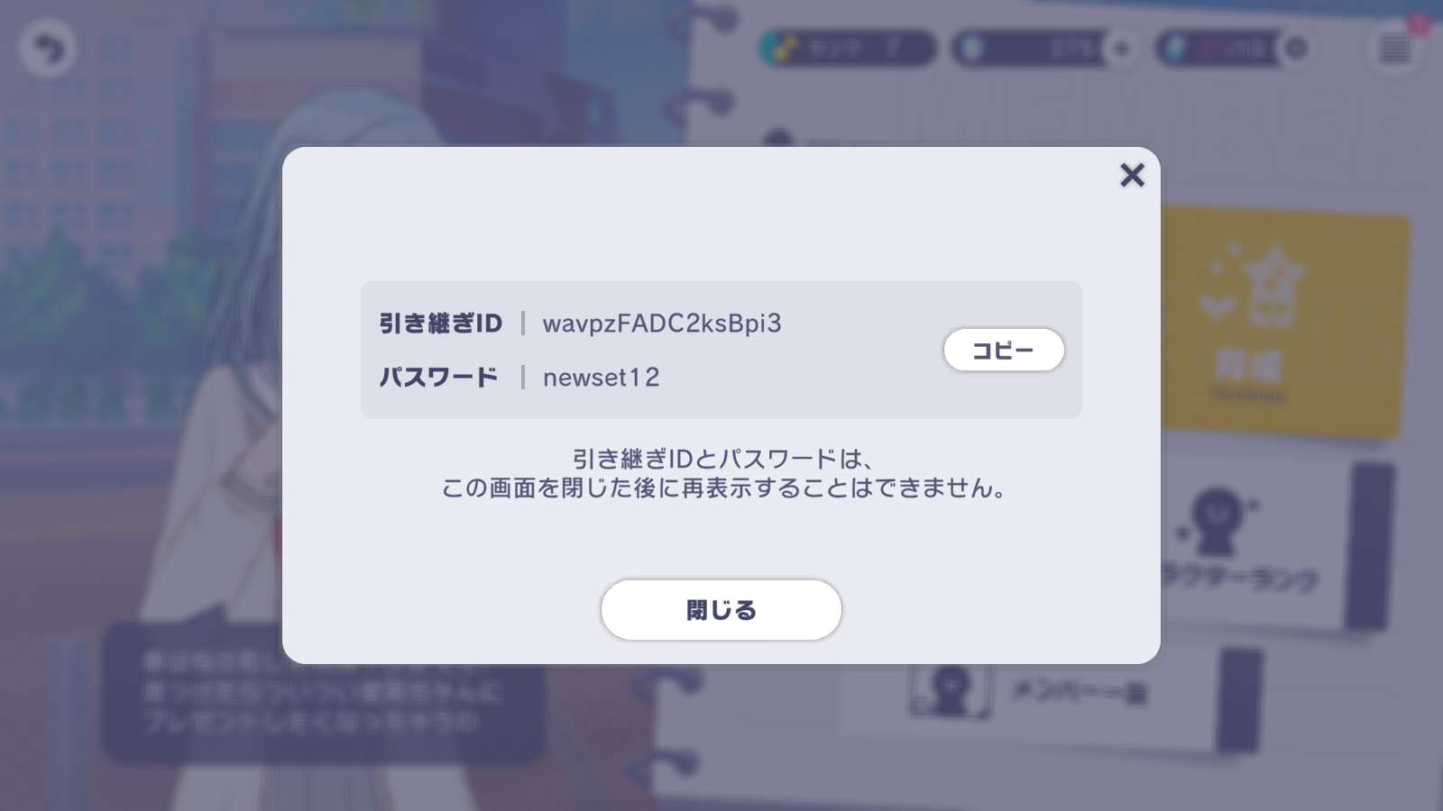1443x811 pixels.
Task: Click the red notification badge on the menu
Action: click(x=1420, y=23)
